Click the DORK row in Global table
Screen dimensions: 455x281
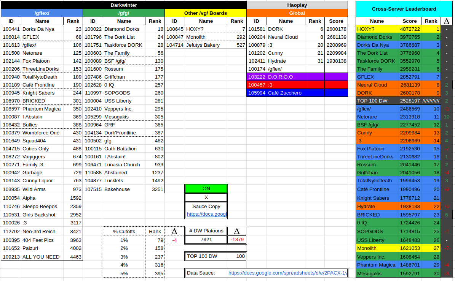(297, 29)
